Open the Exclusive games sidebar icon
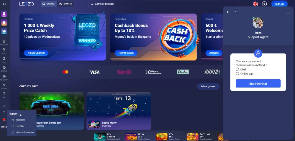The image size is (295, 141). 4,42
